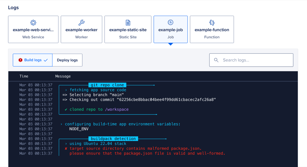Open the example-worker service
Image resolution: width=307 pixels, height=167 pixels.
81,30
